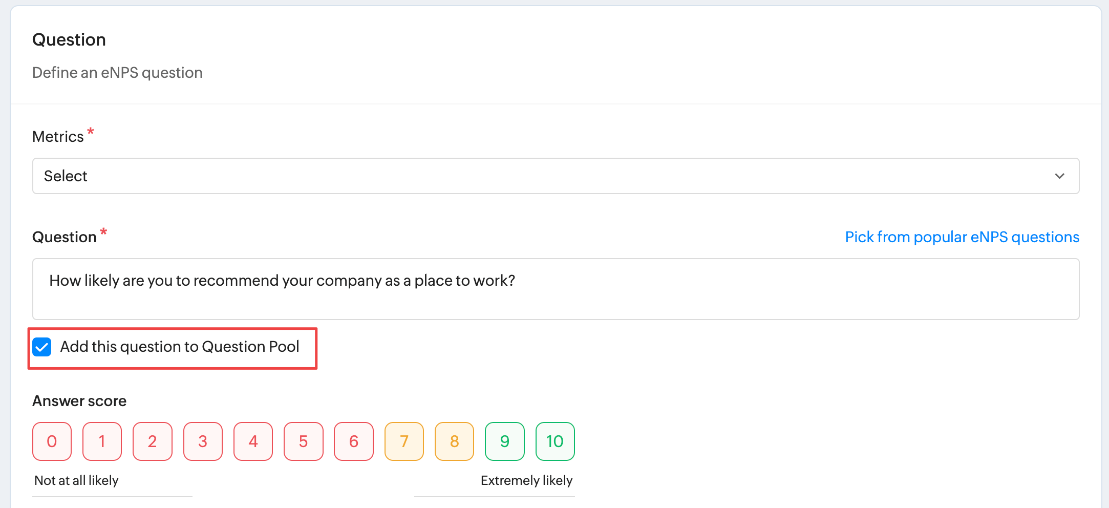Select answer score 4
This screenshot has height=508, width=1109.
point(253,441)
